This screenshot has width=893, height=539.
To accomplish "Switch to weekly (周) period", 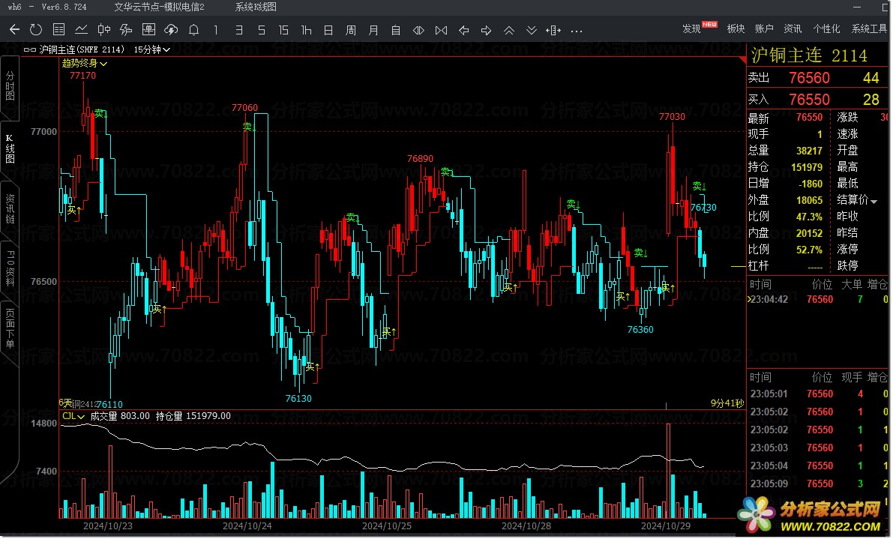I will (x=351, y=29).
